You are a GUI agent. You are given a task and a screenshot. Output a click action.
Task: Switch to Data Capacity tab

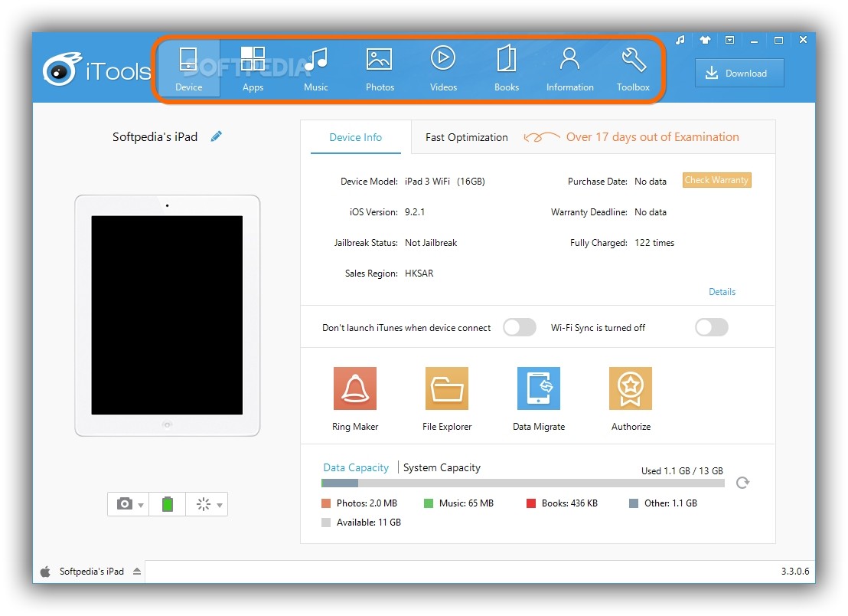356,467
